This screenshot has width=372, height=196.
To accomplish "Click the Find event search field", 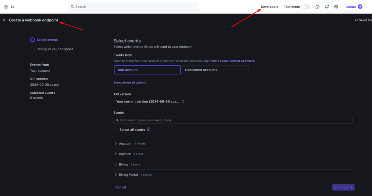I will pos(233,120).
